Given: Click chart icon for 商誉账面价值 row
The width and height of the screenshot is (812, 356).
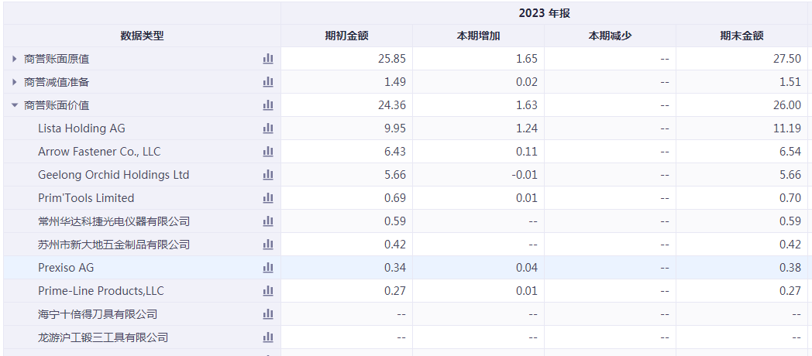Looking at the screenshot, I should coord(268,105).
